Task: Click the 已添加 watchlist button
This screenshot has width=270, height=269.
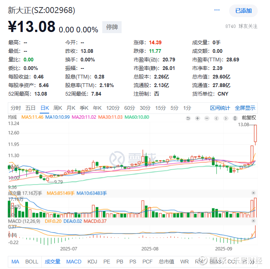Action: pyautogui.click(x=243, y=11)
